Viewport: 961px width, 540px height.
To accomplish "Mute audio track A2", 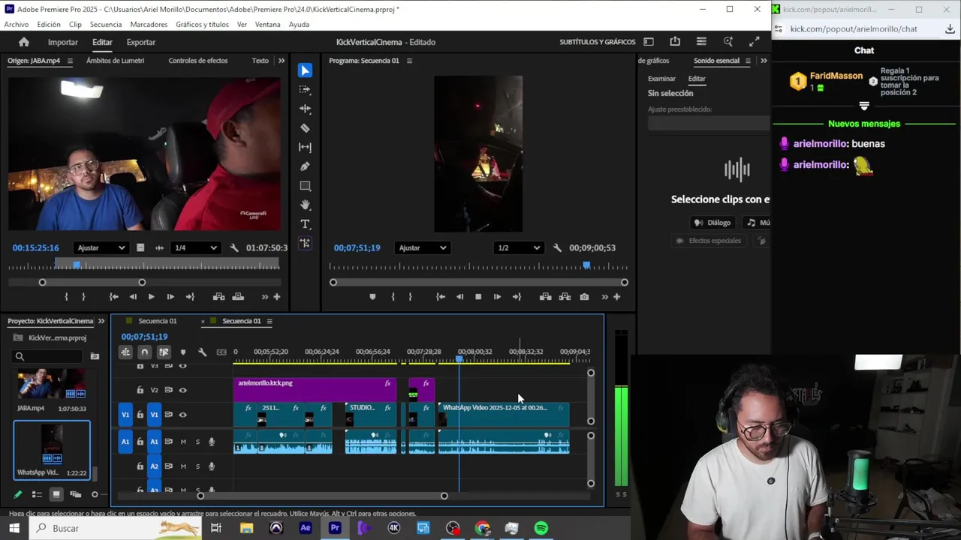I will [x=183, y=466].
